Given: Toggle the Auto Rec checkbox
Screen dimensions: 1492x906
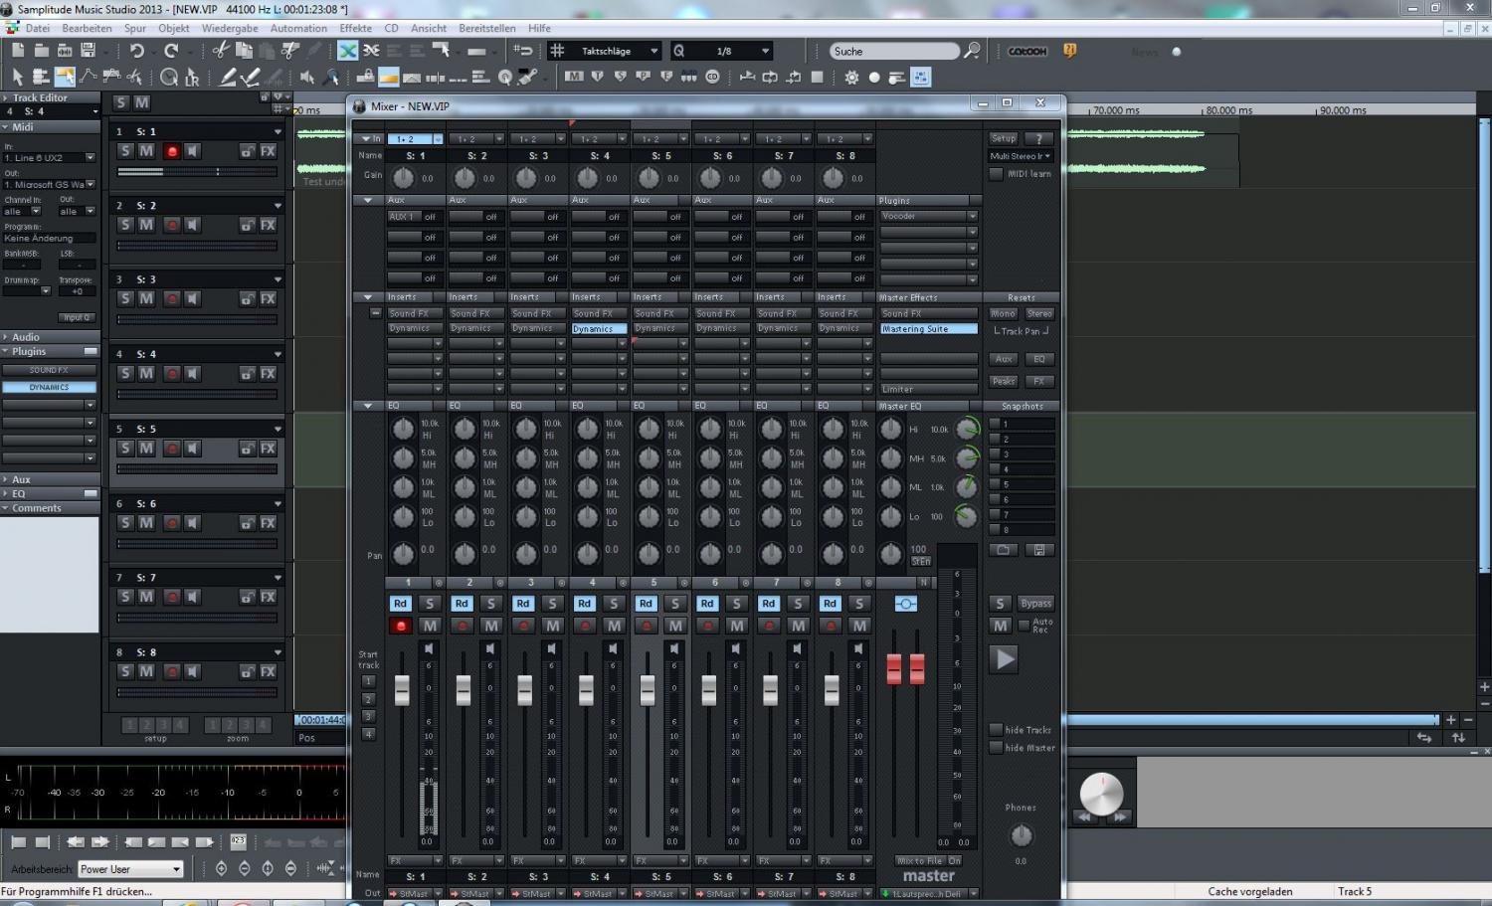Looking at the screenshot, I should (1025, 626).
